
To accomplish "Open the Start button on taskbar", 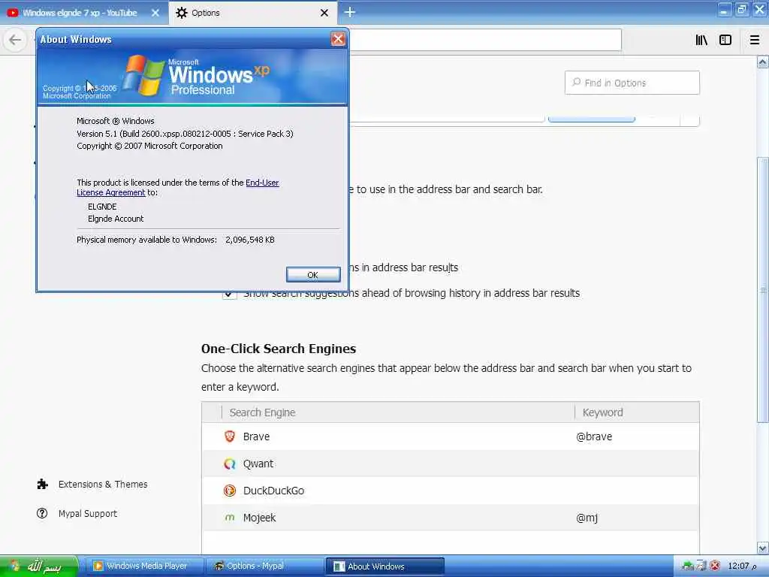I will click(x=38, y=566).
